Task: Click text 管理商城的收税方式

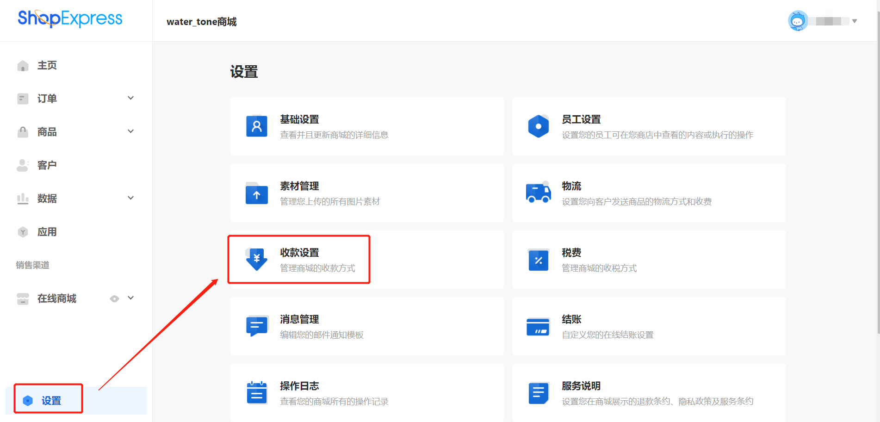Action: pos(599,268)
